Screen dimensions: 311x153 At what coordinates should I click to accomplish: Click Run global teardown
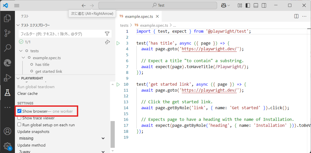pyautogui.click(x=36, y=87)
